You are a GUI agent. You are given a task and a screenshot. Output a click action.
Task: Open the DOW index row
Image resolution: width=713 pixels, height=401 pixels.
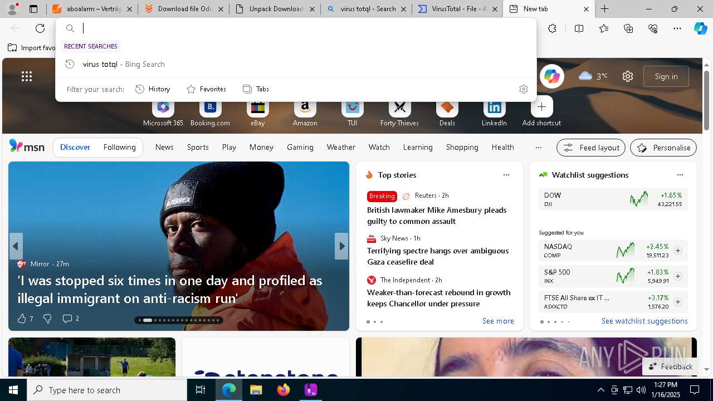point(613,199)
